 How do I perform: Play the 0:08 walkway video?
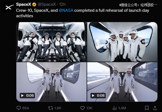pos(122,82)
